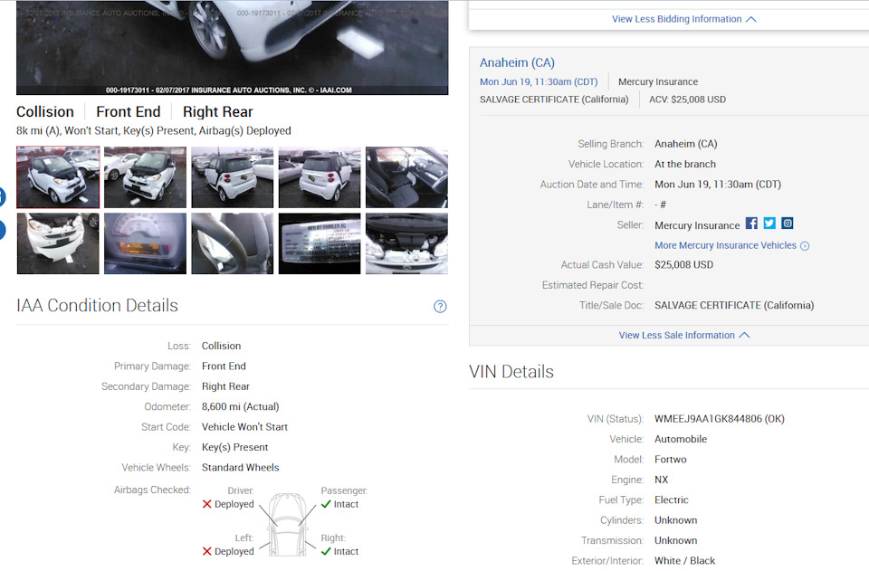Click the Model Fortwo value

(671, 459)
